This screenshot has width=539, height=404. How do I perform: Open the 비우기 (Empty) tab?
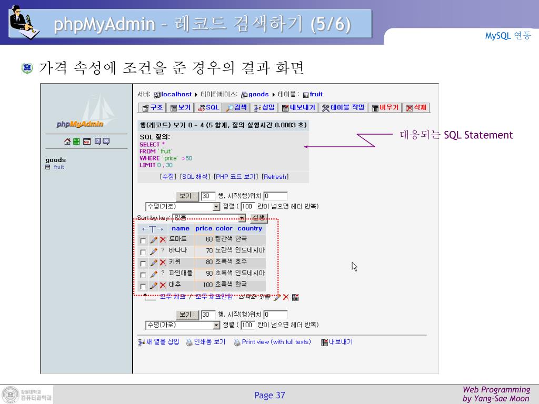coord(385,107)
